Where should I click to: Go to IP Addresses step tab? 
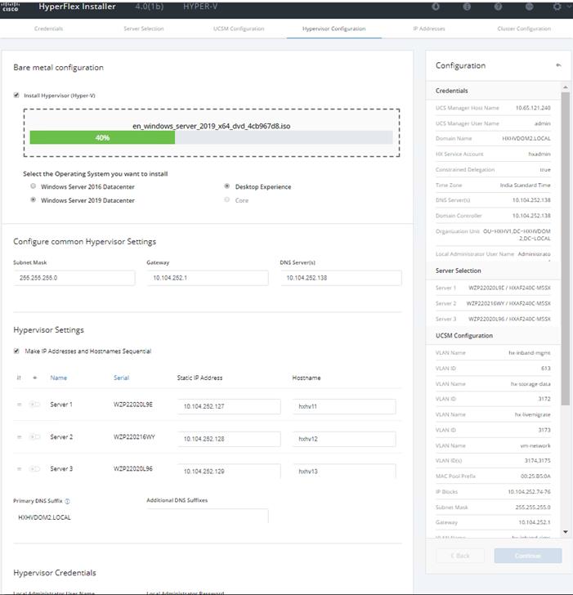[429, 29]
